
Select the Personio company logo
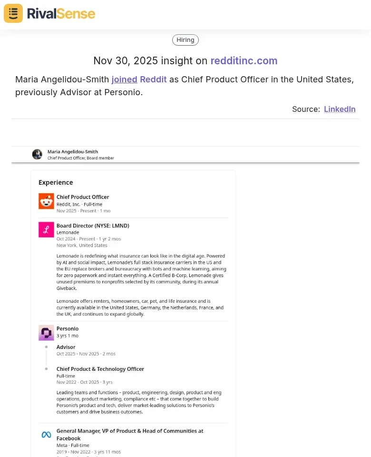click(x=46, y=332)
